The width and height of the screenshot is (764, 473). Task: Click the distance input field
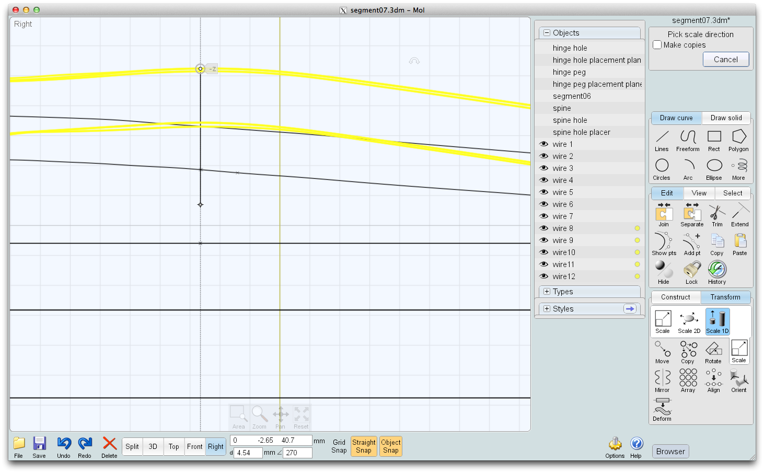tap(248, 453)
